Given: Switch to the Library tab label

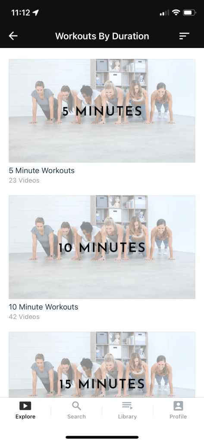Looking at the screenshot, I should 127,417.
